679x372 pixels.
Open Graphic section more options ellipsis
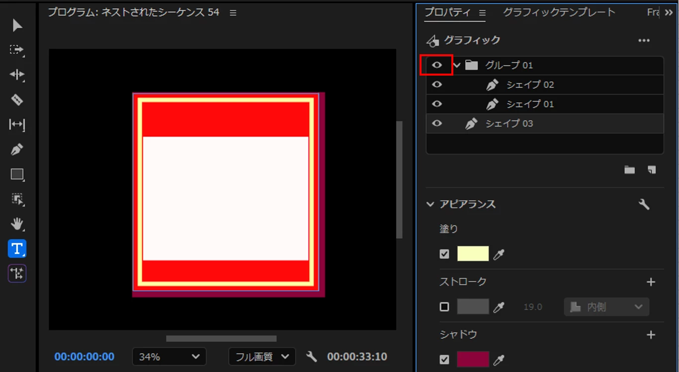tap(644, 41)
